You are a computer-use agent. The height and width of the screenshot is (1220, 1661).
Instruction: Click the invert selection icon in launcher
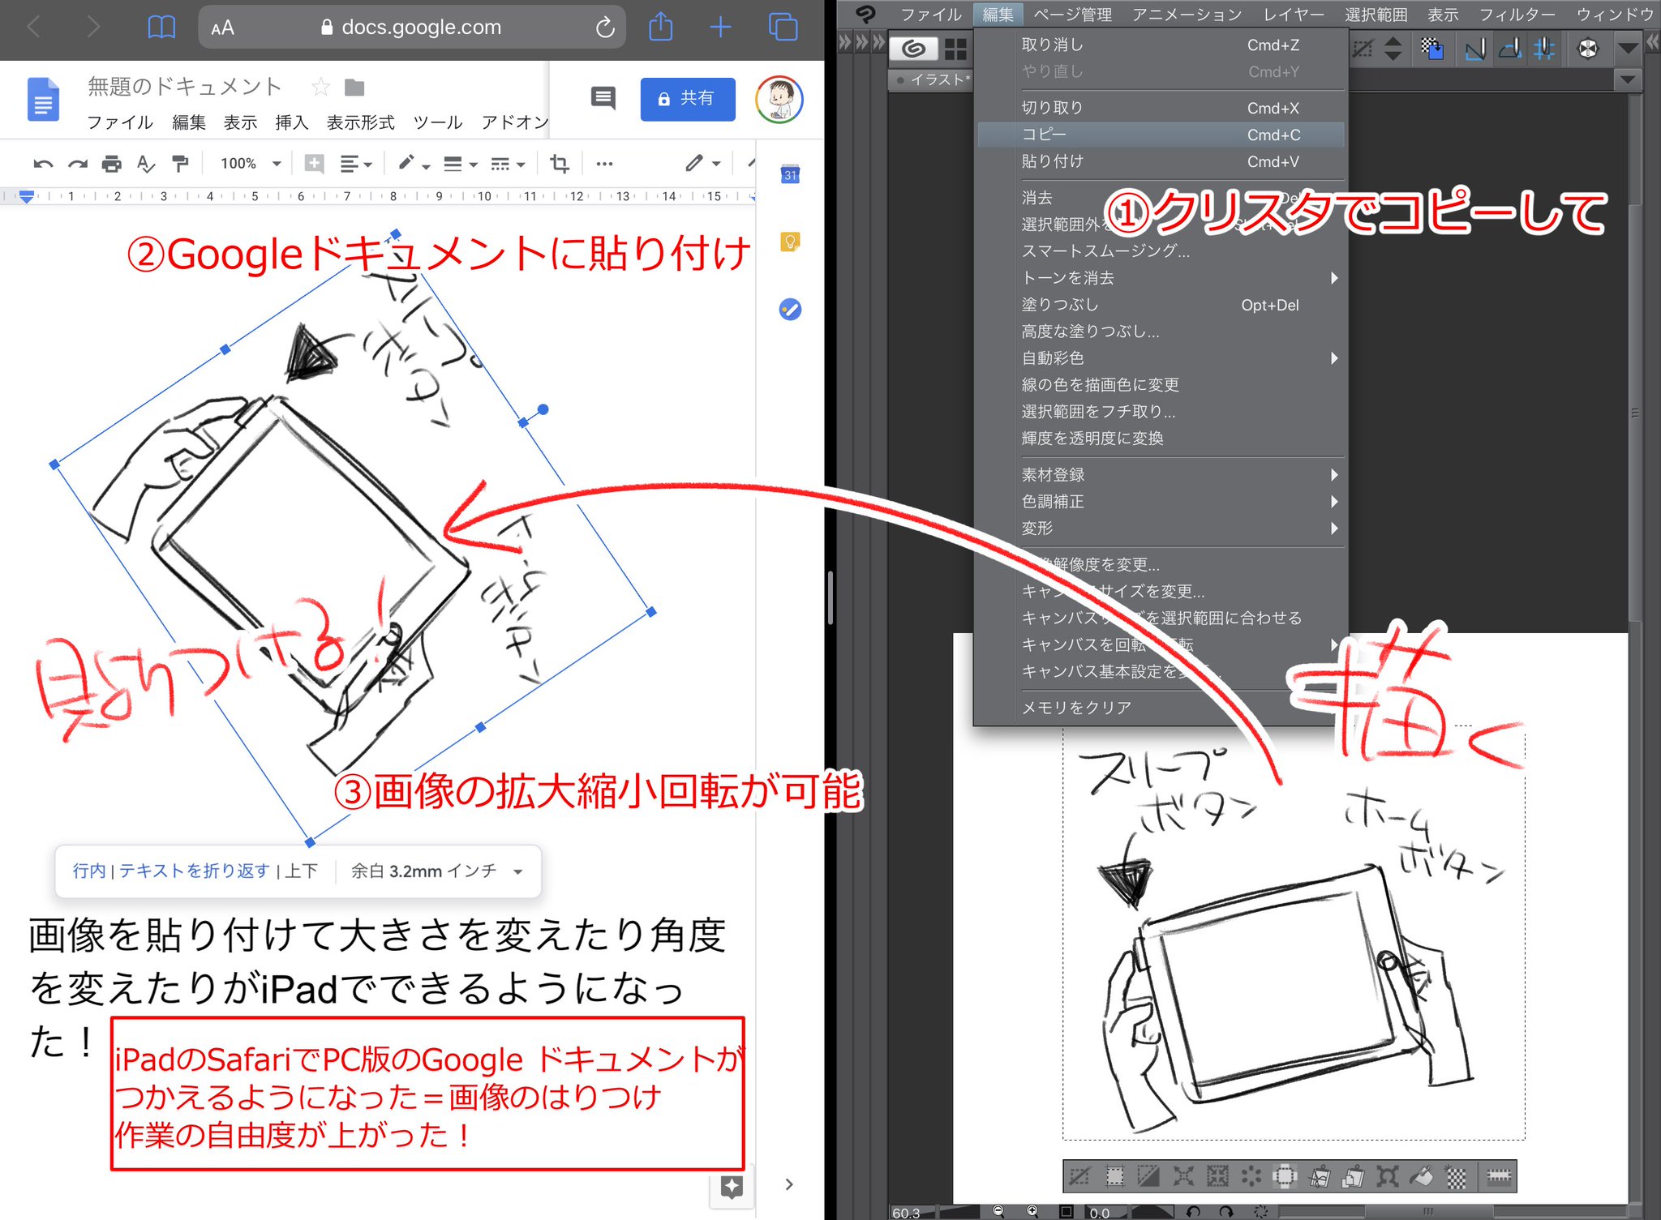(x=1148, y=1176)
